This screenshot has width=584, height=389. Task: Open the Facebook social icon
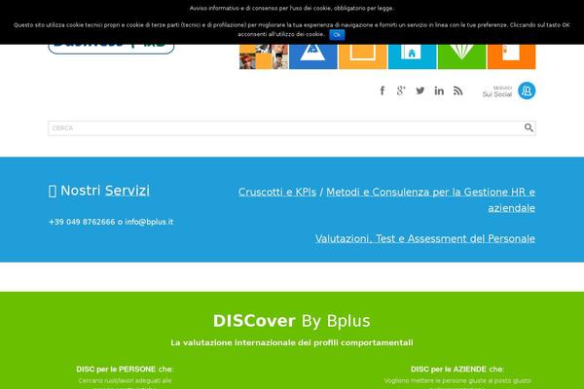point(383,90)
